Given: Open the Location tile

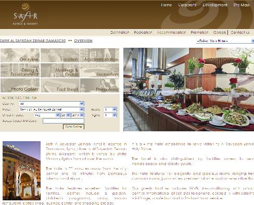Looking at the screenshot, I should (60, 56).
